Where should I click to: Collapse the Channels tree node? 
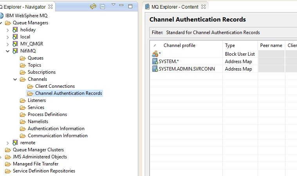coord(15,79)
